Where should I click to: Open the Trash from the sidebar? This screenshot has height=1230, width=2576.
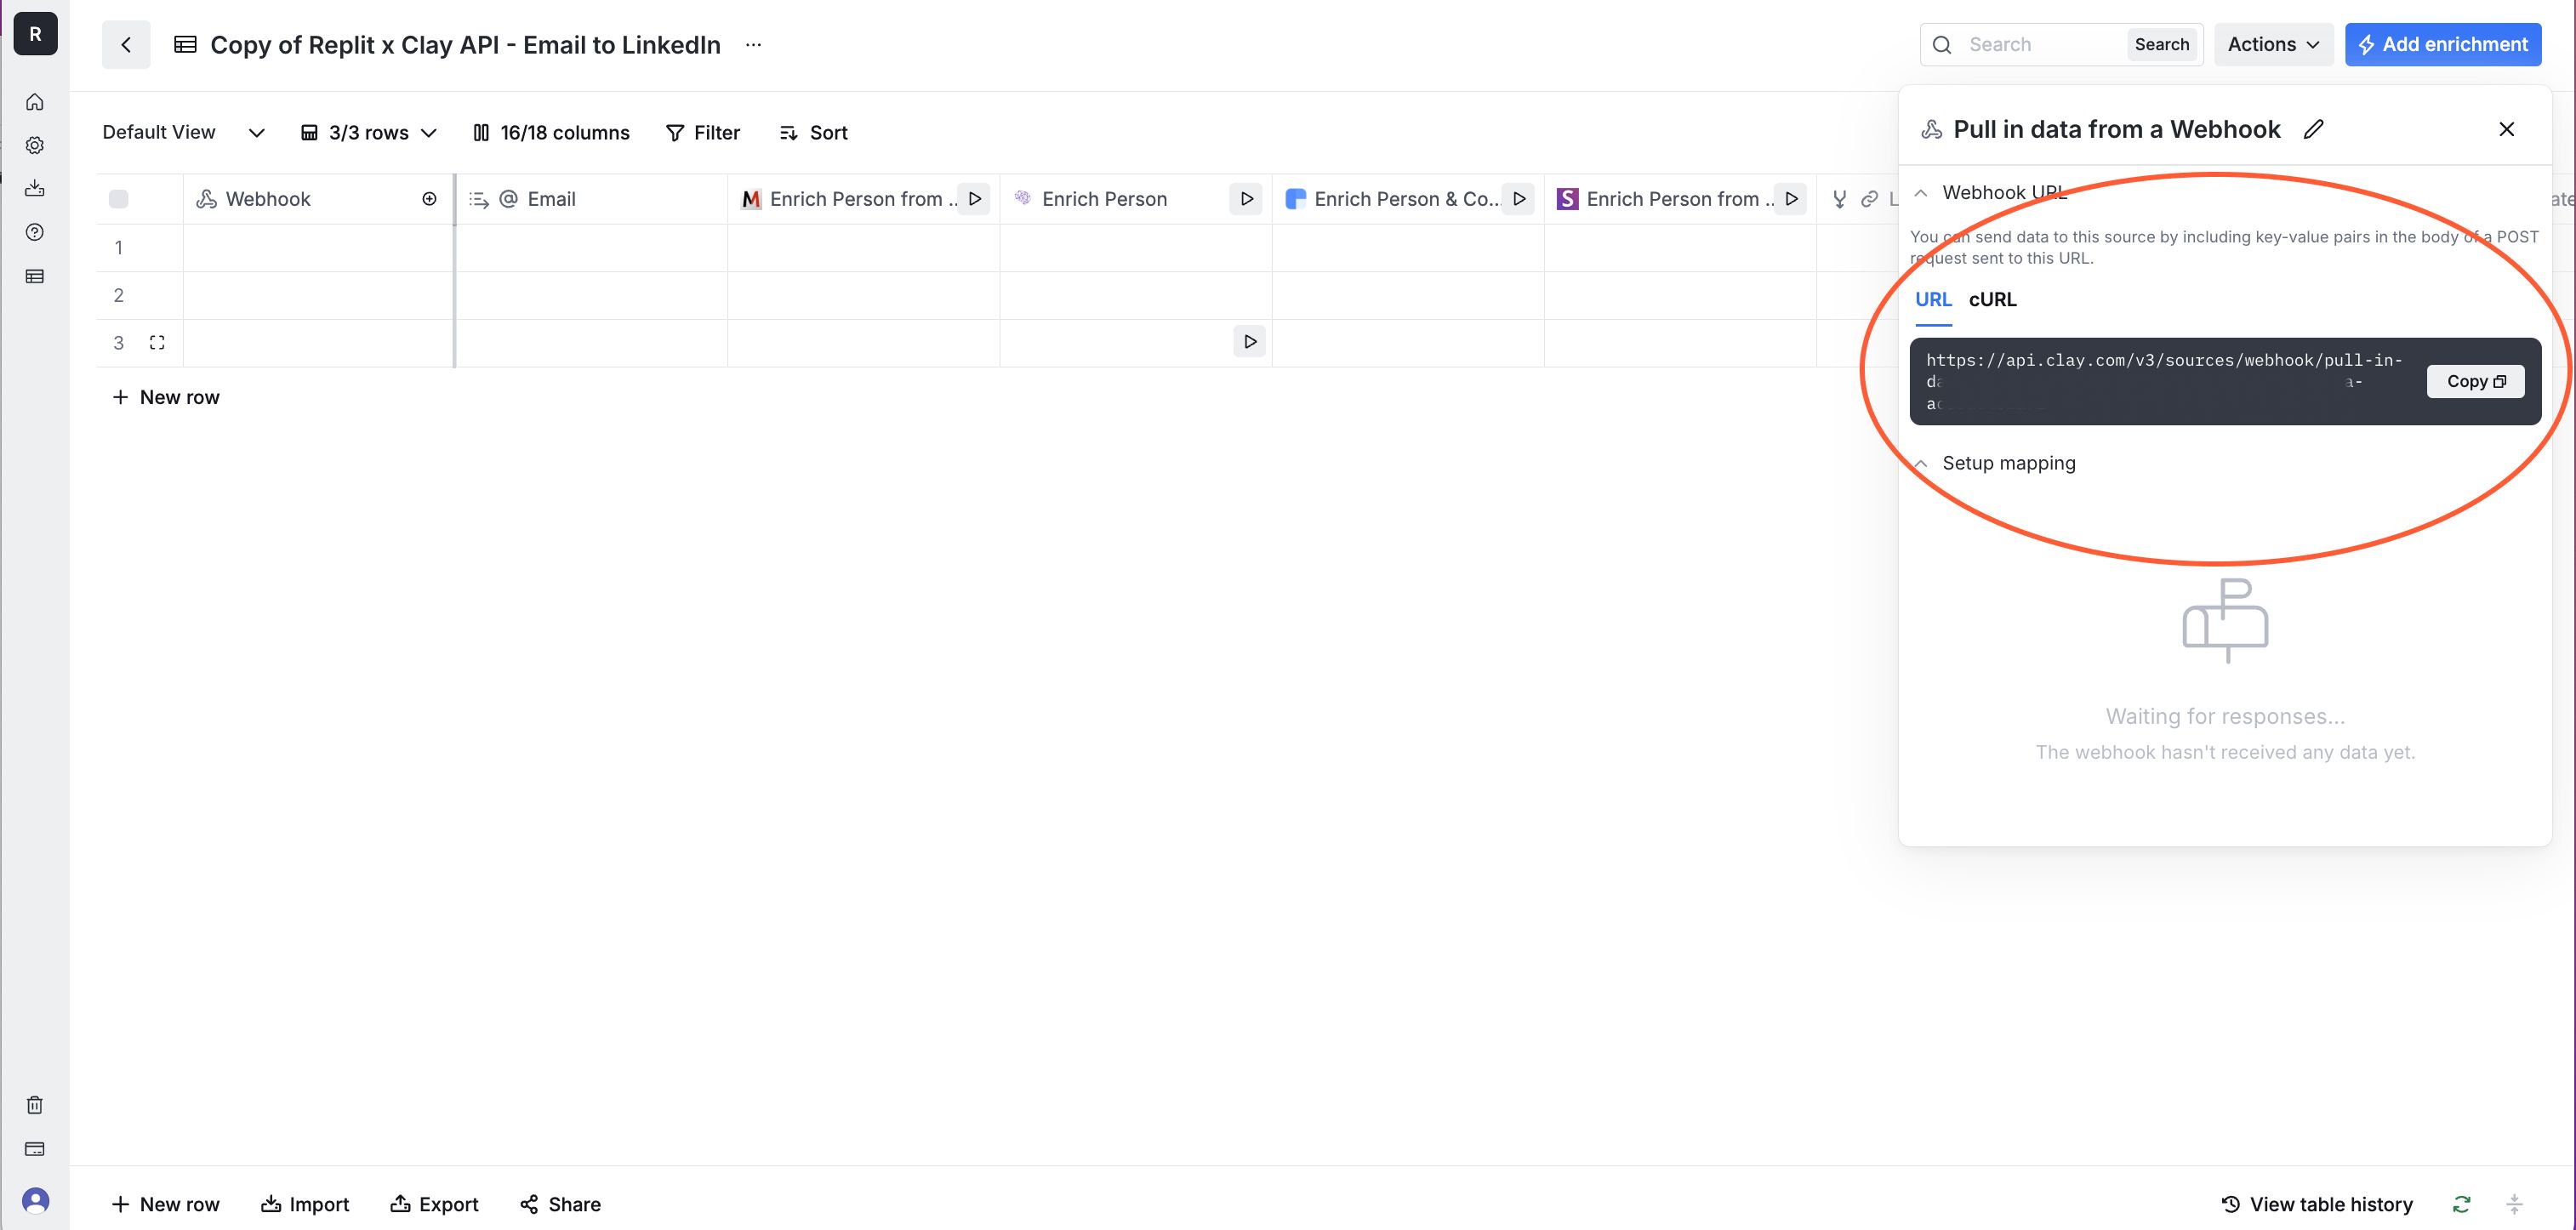pos(35,1104)
